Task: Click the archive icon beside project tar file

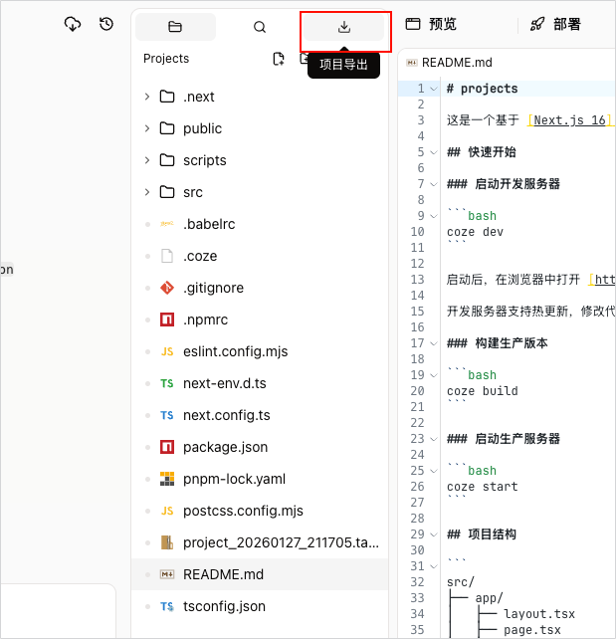Action: [167, 542]
